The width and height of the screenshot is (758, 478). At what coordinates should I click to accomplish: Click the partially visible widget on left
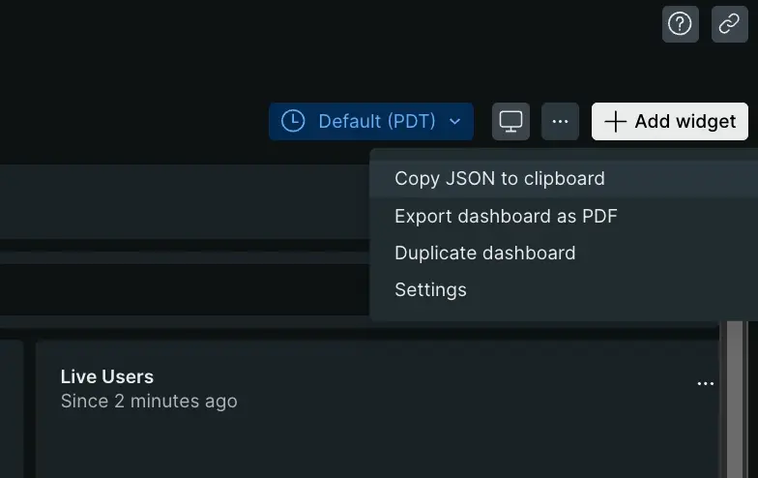(x=10, y=406)
